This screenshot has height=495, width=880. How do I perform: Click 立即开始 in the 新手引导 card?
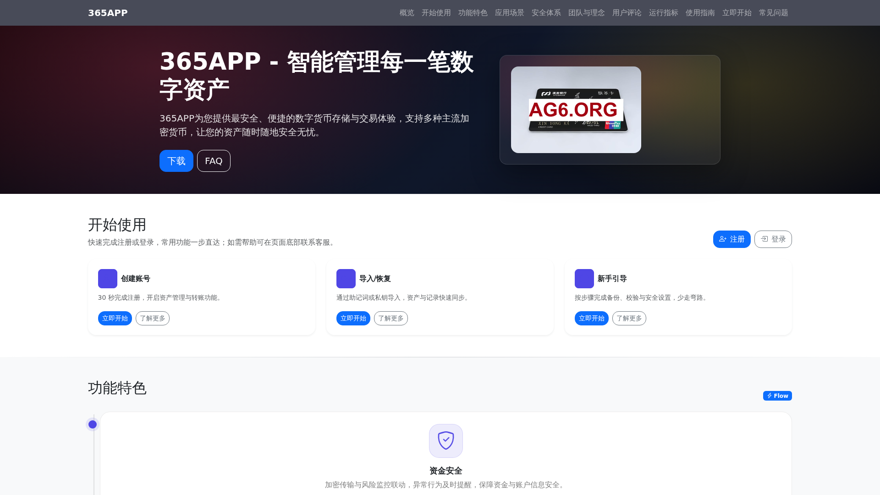click(592, 319)
